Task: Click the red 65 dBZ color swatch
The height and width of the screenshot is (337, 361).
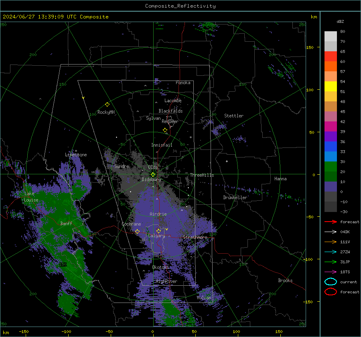Action: point(331,57)
